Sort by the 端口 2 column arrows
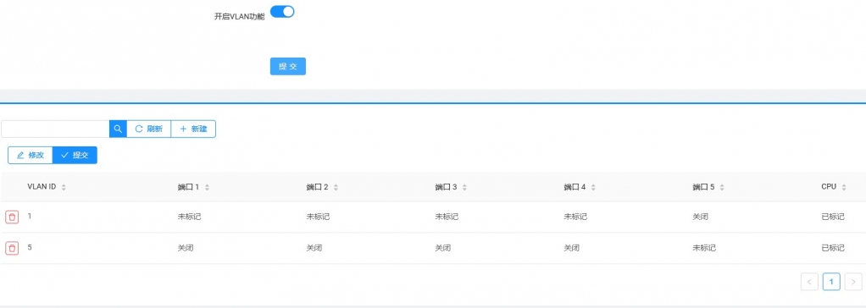This screenshot has height=308, width=866. [x=336, y=187]
